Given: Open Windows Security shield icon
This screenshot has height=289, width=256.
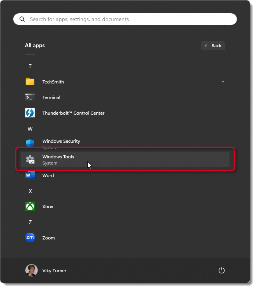Looking at the screenshot, I should [30, 143].
